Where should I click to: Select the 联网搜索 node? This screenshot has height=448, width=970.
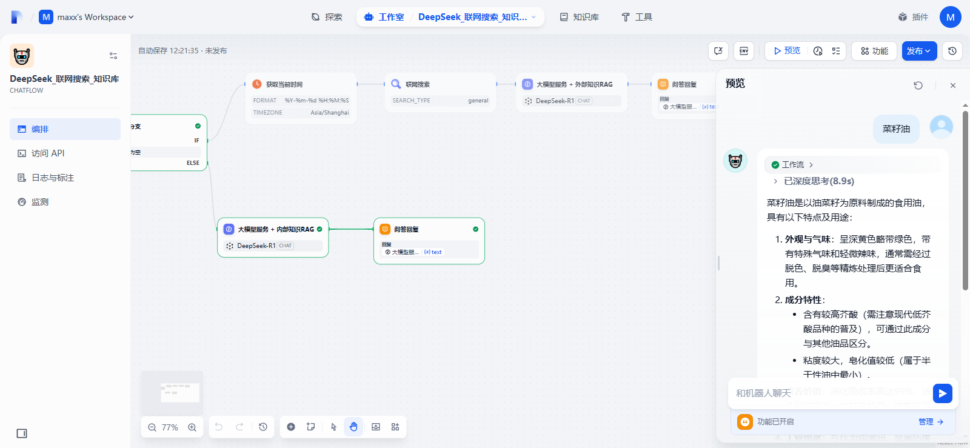(440, 93)
